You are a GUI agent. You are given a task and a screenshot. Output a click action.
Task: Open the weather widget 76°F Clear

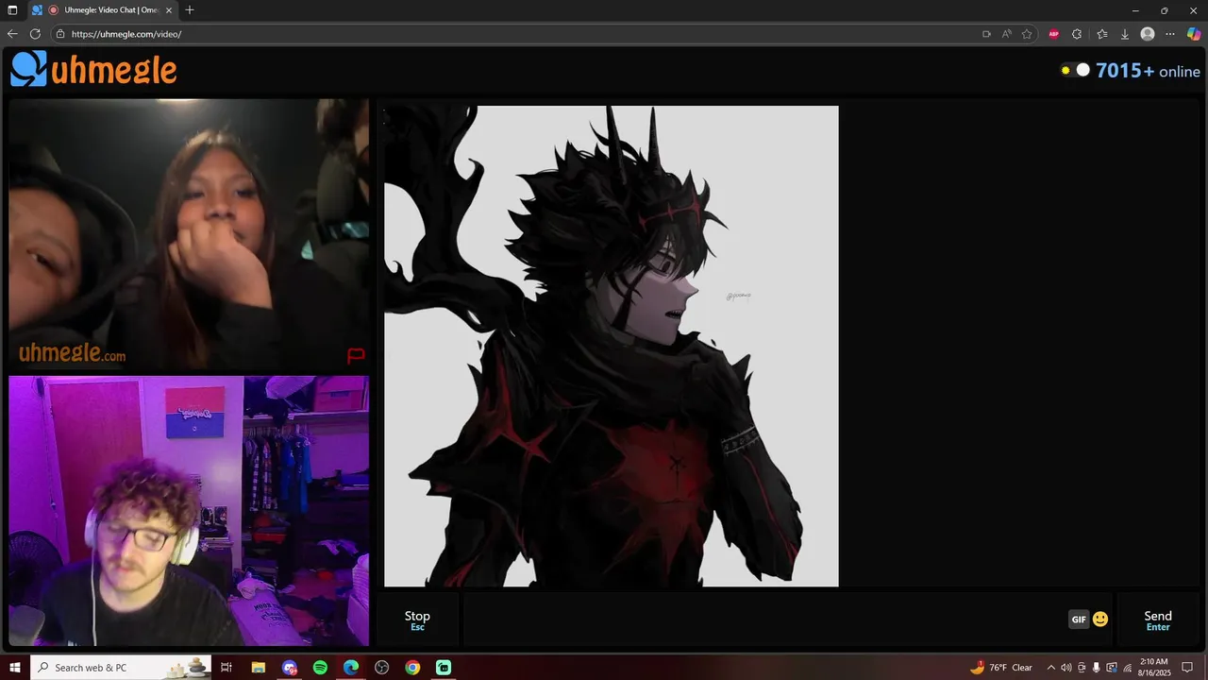[1002, 668]
